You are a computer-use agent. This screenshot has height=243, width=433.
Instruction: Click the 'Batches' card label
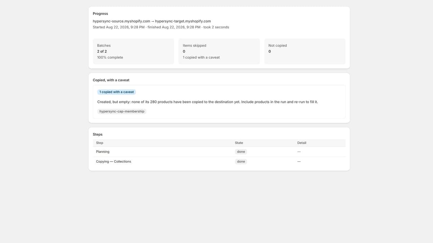[104, 46]
